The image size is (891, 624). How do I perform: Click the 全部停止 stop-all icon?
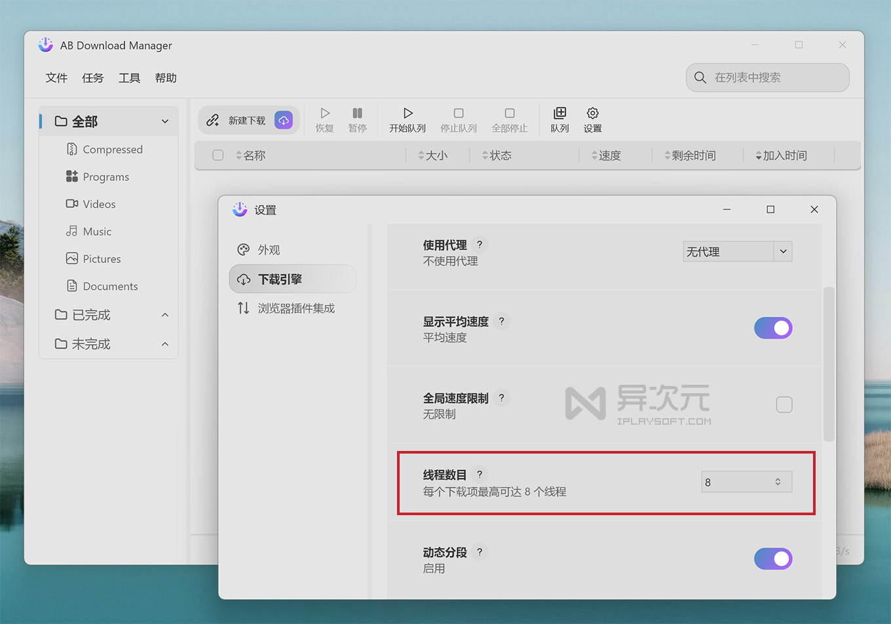click(x=509, y=118)
